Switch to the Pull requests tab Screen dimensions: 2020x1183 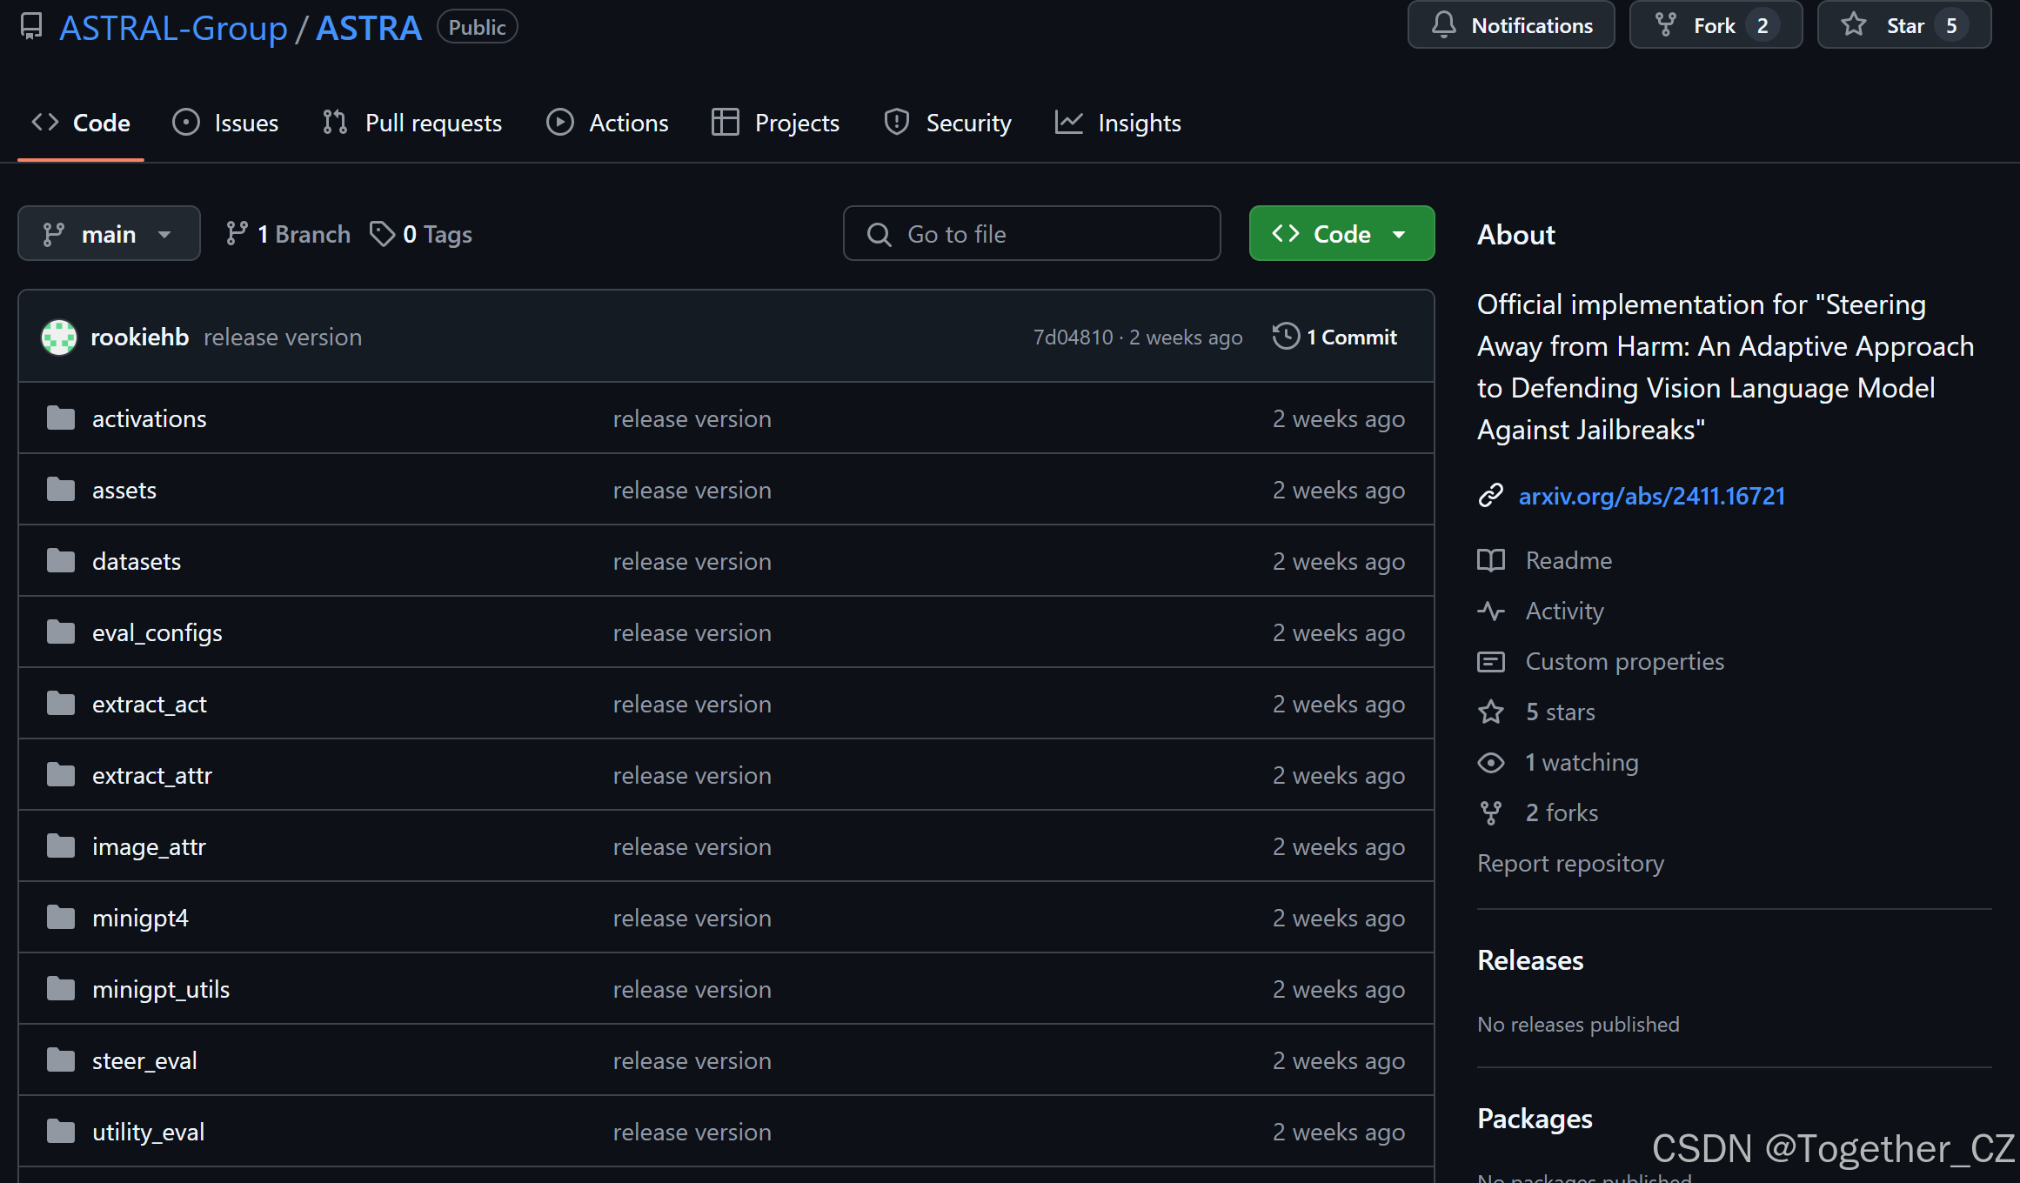412,123
